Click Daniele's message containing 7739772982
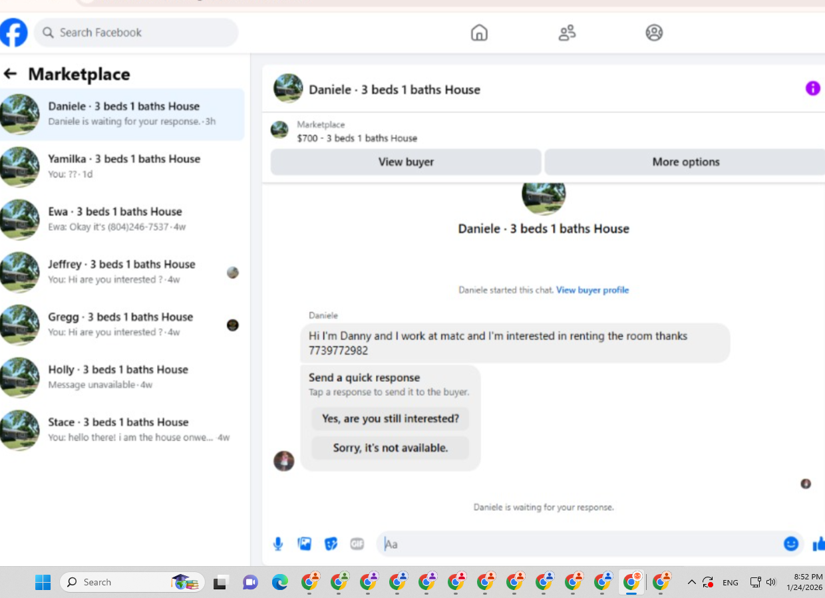 (515, 343)
